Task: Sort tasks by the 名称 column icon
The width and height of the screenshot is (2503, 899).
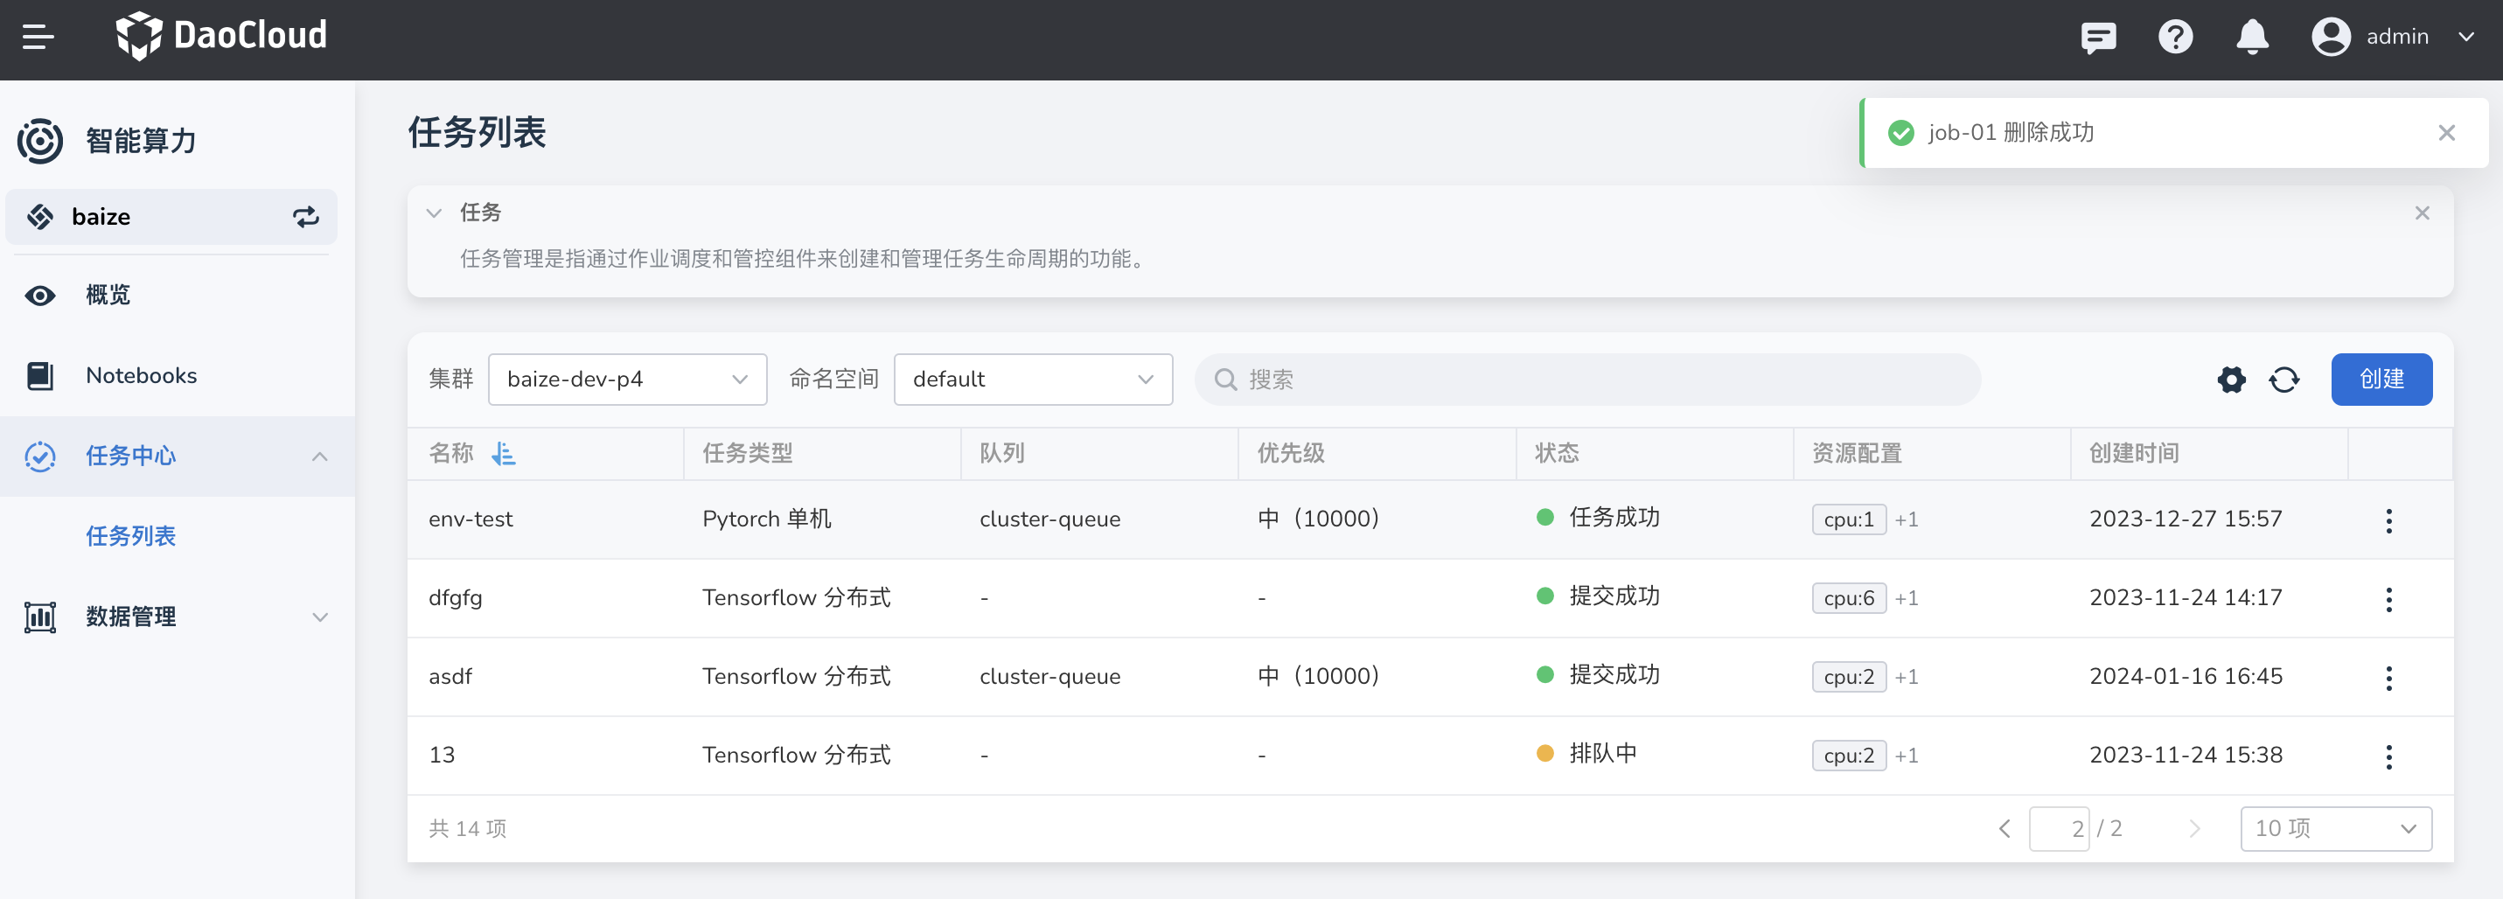Action: click(504, 454)
